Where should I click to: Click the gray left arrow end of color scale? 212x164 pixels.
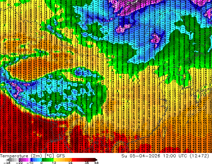[x=8, y=160]
